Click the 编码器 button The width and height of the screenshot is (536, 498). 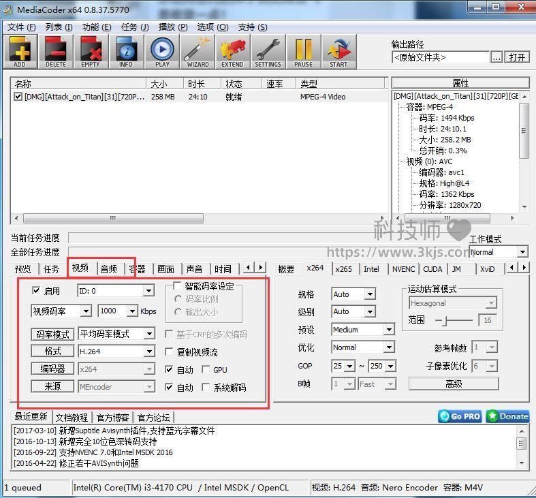pos(52,369)
